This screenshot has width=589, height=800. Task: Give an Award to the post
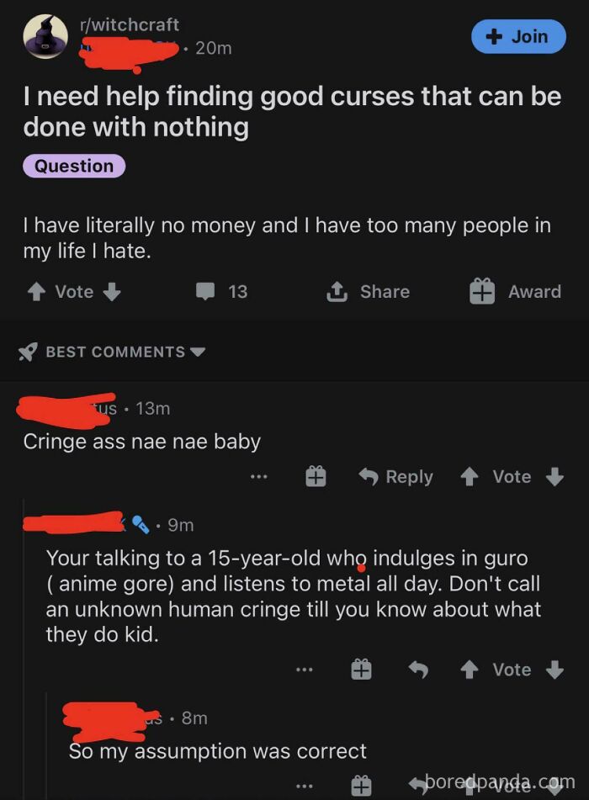[481, 292]
